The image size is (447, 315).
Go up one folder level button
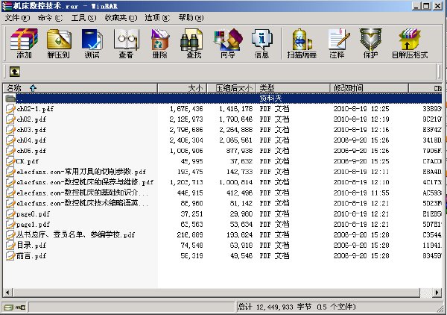15,72
